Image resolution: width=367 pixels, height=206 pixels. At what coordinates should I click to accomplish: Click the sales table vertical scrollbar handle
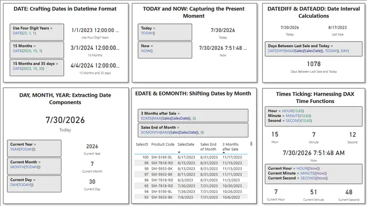pyautogui.click(x=251, y=144)
